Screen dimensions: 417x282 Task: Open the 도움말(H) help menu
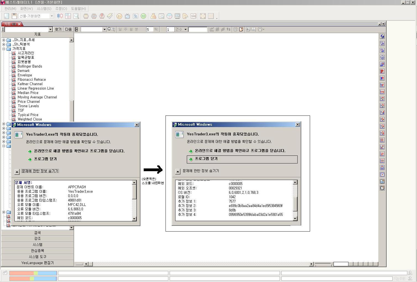coord(78,9)
